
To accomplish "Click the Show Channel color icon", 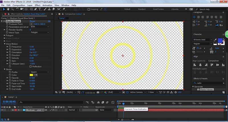I will (105, 92).
